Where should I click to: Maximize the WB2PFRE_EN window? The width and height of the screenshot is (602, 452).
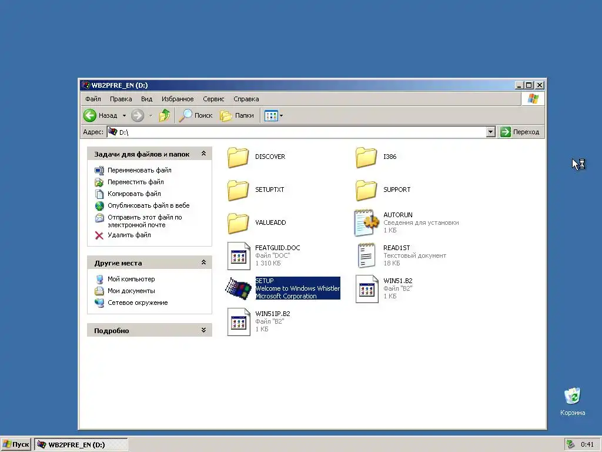529,85
